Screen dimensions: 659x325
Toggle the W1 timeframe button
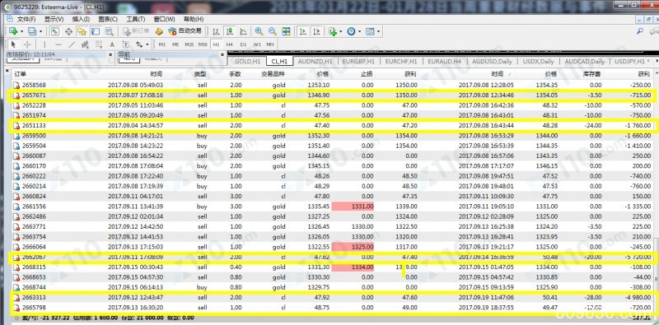pyautogui.click(x=257, y=44)
